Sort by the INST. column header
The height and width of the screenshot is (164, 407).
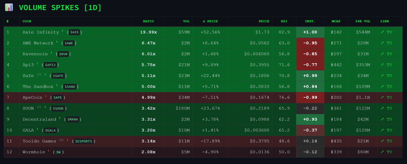pos(310,21)
